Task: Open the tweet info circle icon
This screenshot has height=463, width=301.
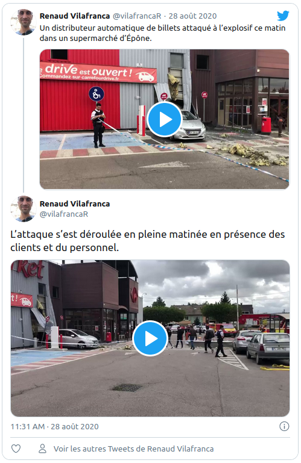Action: coord(284,426)
